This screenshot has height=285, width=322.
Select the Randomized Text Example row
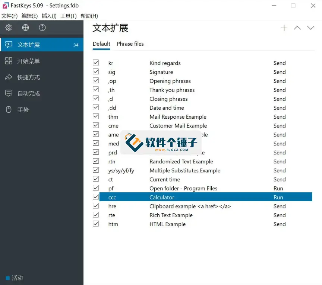(181, 161)
